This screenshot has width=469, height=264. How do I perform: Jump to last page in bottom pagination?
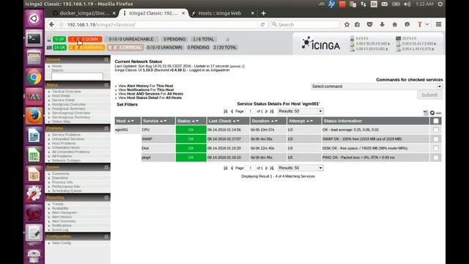click(x=272, y=168)
